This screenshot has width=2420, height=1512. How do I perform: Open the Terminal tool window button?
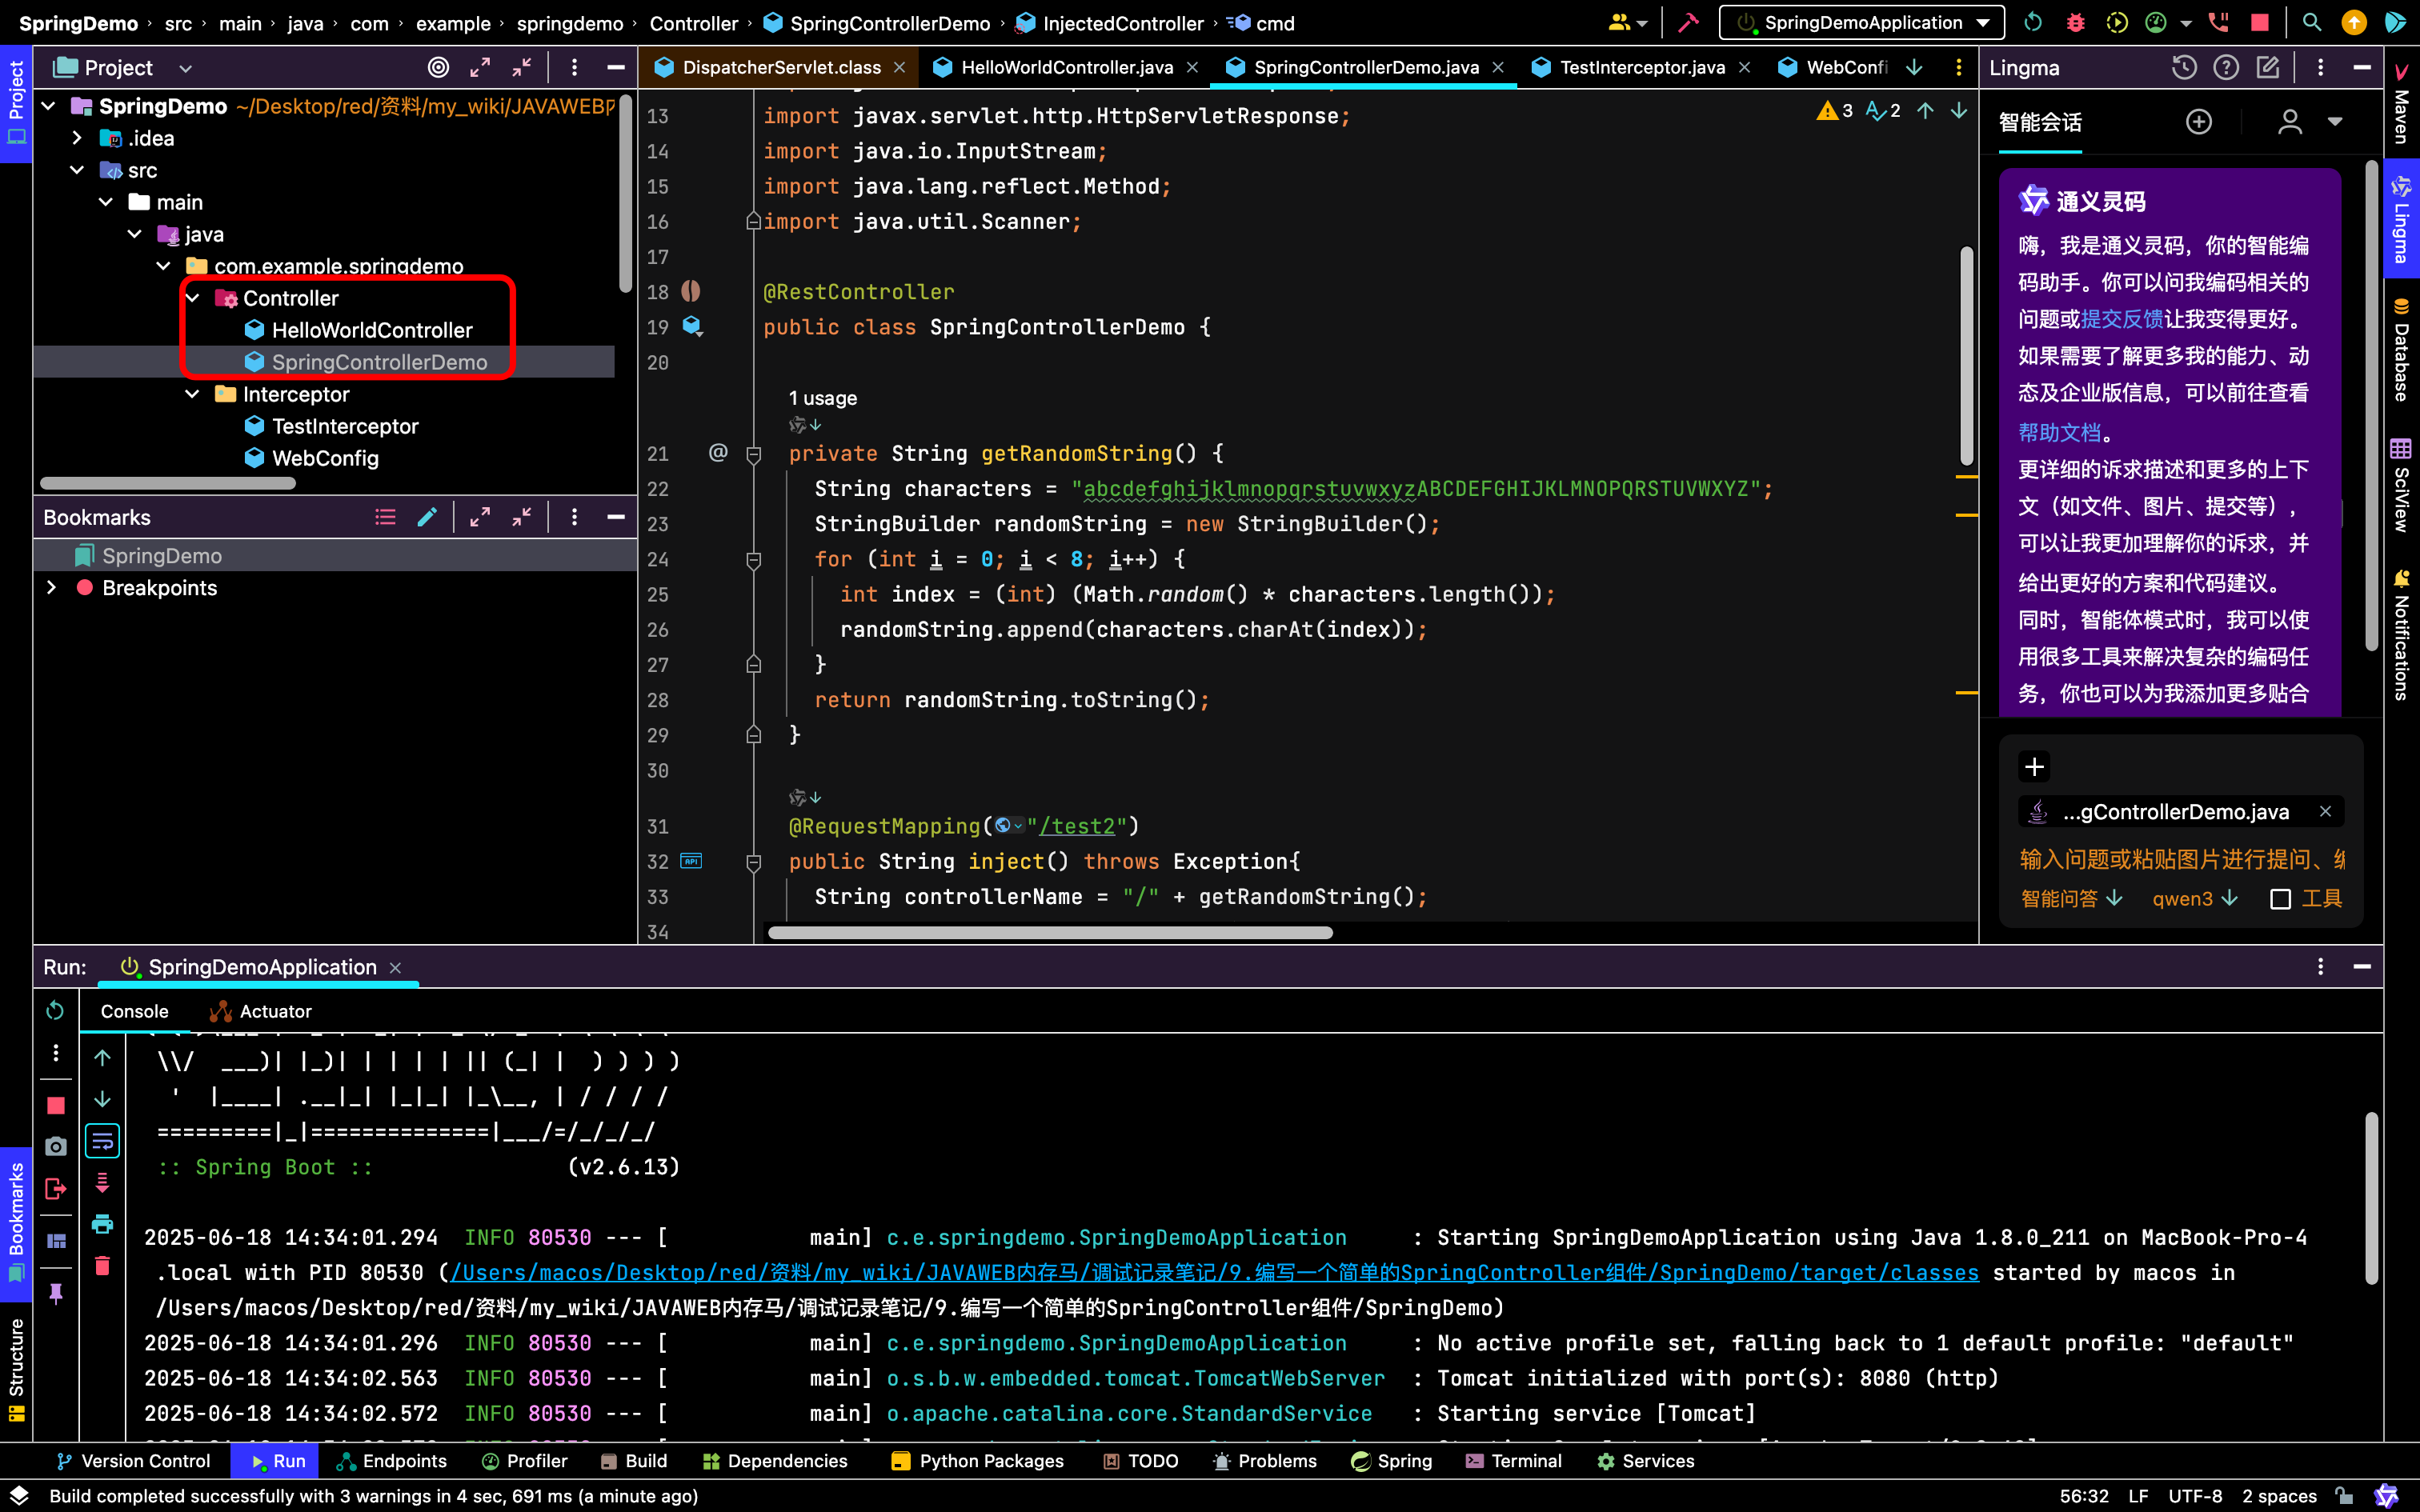pos(1513,1461)
